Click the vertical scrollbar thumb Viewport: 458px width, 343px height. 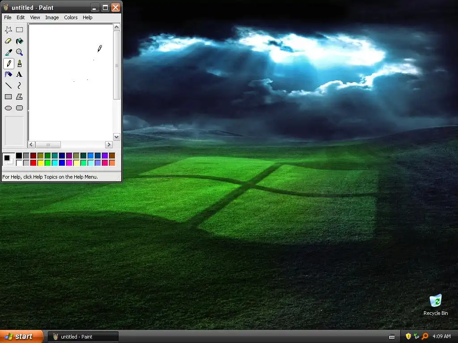117,65
